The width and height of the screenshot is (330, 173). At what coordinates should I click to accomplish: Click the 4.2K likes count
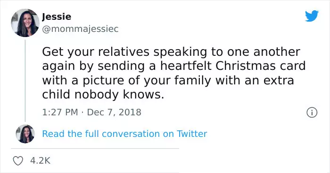[x=40, y=161]
